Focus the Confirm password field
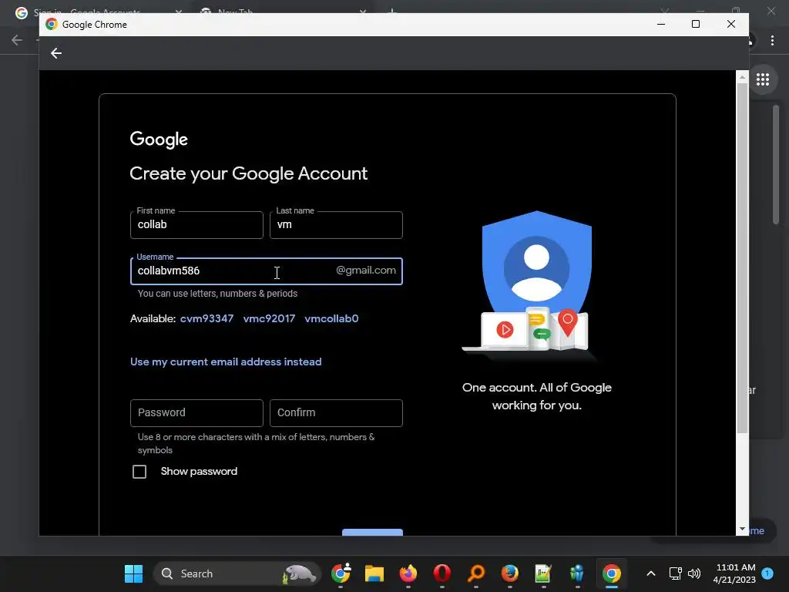Viewport: 789px width, 592px height. [x=336, y=413]
